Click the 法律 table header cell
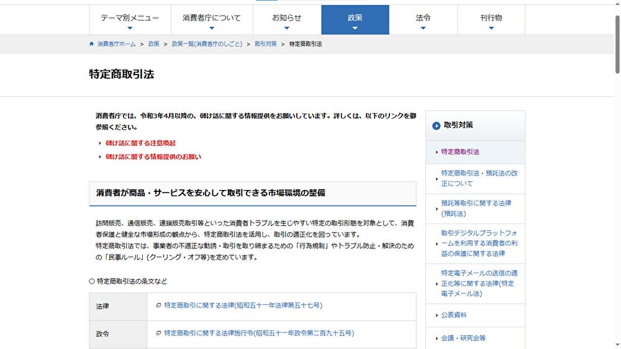 [118, 307]
